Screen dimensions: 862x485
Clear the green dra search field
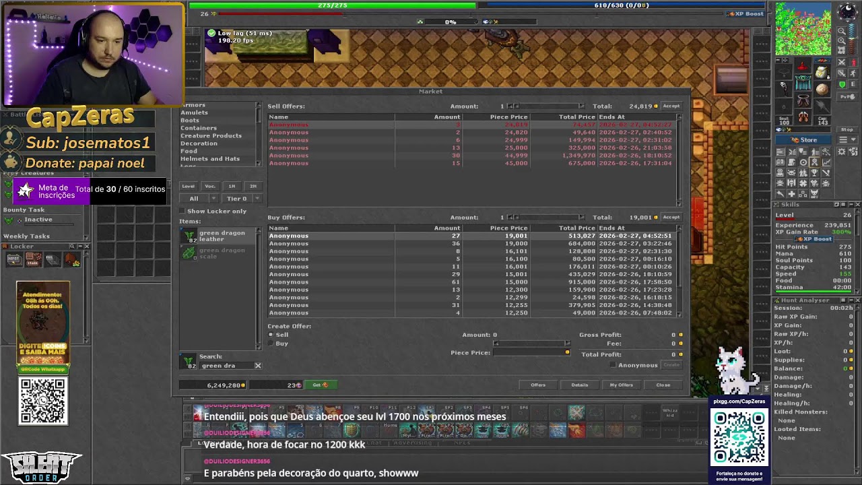point(257,365)
